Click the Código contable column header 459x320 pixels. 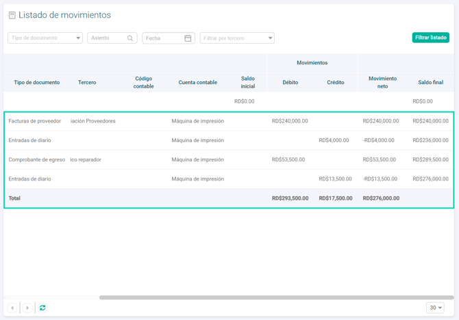coord(144,83)
